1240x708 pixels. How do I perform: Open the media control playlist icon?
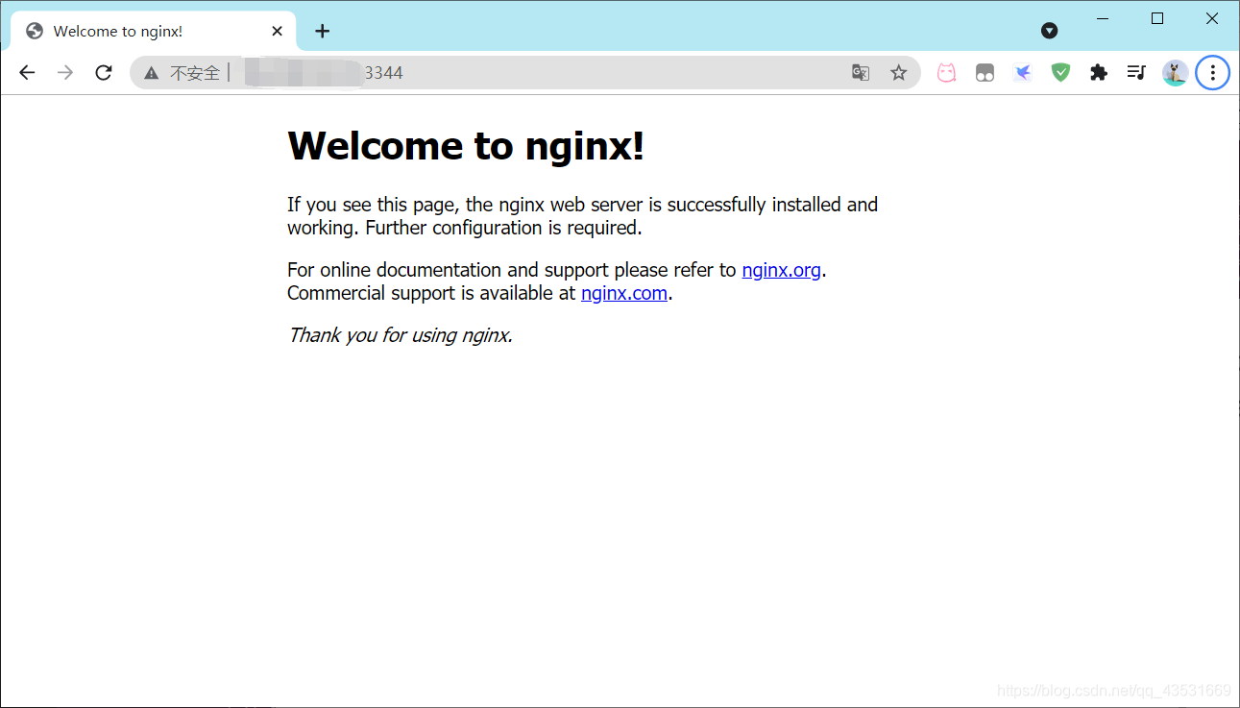[1137, 73]
